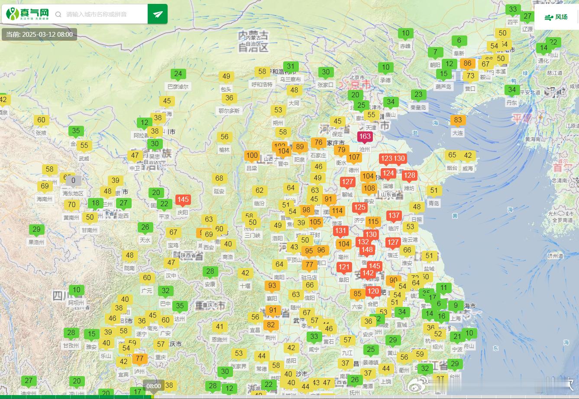Select the 55 marker above 武威

tap(84, 147)
